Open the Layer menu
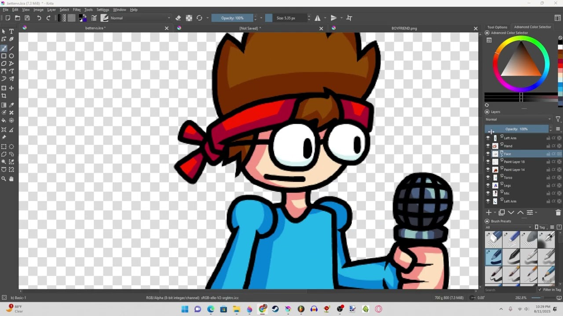 point(51,10)
